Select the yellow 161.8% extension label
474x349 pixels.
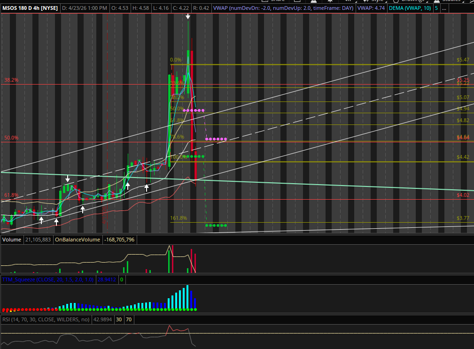coord(179,218)
